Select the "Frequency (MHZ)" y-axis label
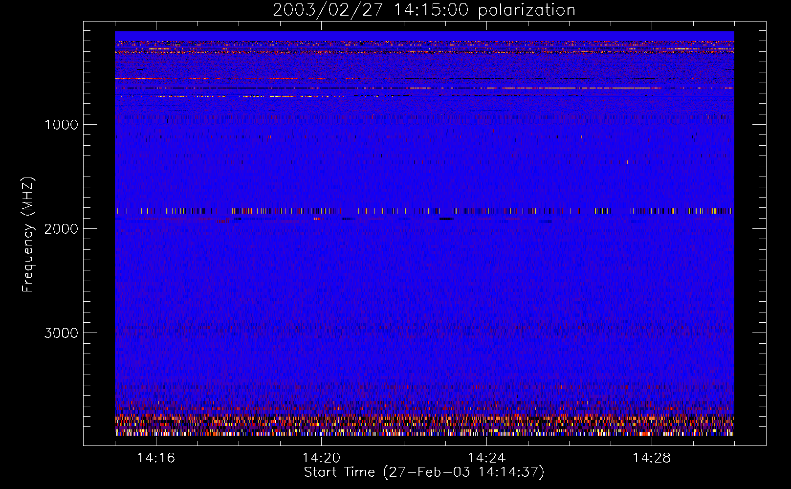The height and width of the screenshot is (489, 791). click(x=28, y=235)
